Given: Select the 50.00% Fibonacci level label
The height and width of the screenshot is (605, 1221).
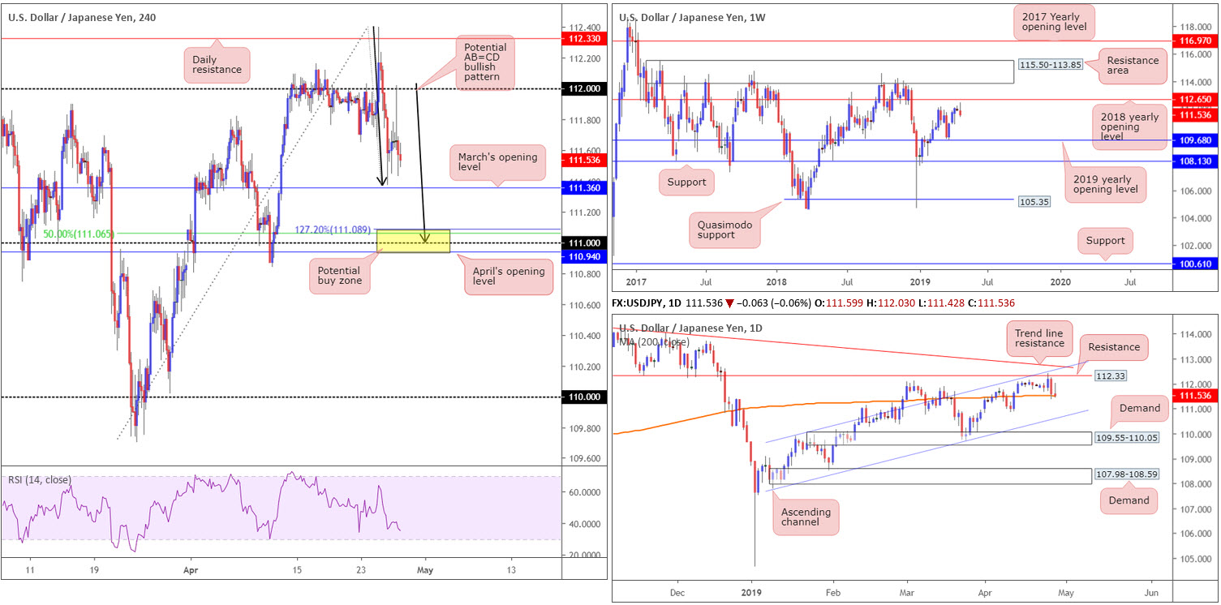Looking at the screenshot, I should tap(78, 234).
